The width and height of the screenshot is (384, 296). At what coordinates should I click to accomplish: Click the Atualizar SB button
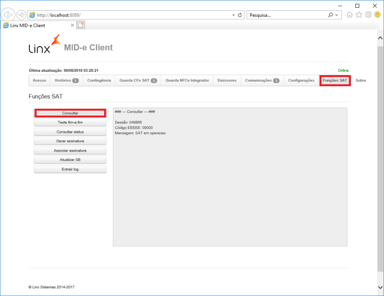[70, 160]
